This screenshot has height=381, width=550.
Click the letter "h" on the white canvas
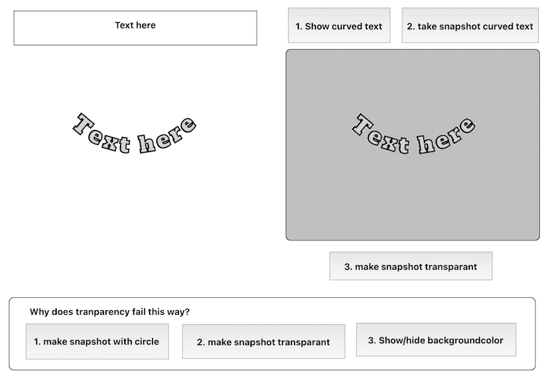pyautogui.click(x=146, y=143)
